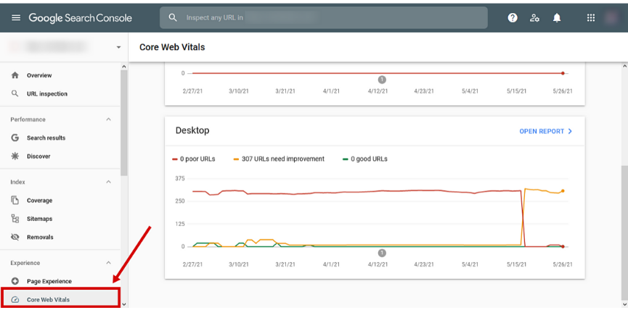The height and width of the screenshot is (310, 628).
Task: Open the Google apps grid
Action: pos(591,17)
